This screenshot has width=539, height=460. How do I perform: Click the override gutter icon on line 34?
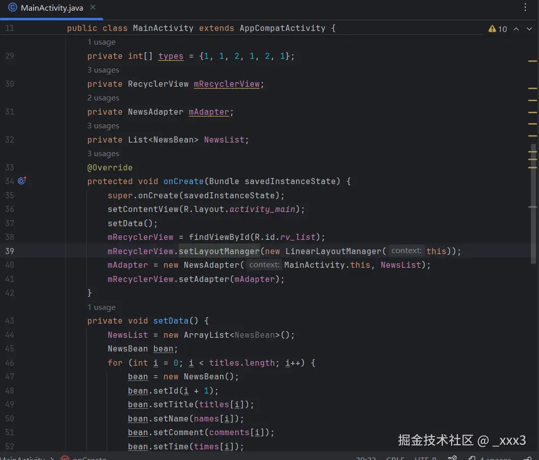click(22, 181)
